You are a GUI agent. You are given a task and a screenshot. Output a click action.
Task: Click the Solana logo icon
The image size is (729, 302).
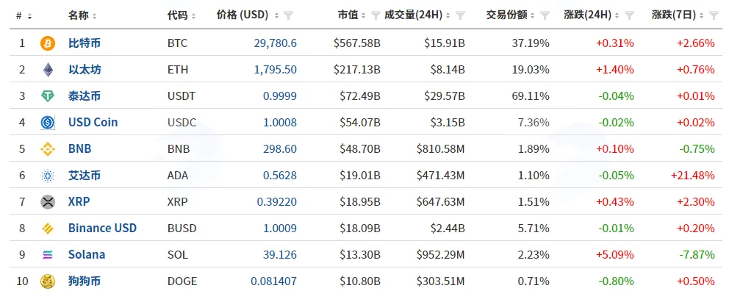pos(48,255)
